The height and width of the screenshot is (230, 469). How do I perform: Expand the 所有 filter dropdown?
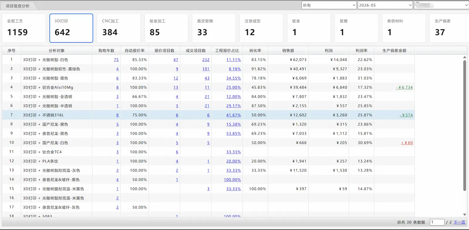click(x=329, y=5)
